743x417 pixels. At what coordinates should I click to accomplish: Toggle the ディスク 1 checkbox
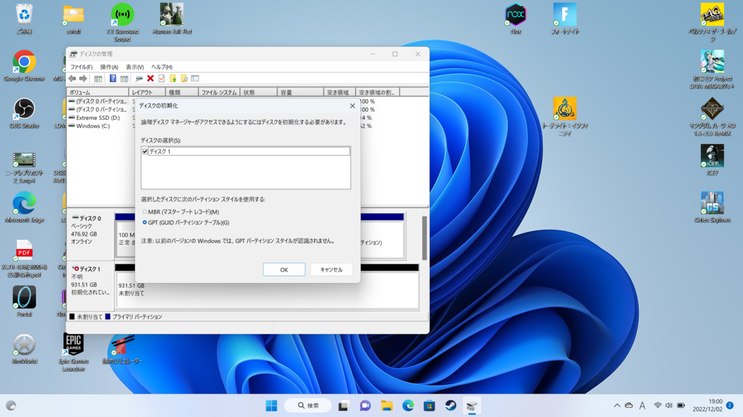click(146, 151)
